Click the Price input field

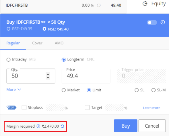point(86,76)
